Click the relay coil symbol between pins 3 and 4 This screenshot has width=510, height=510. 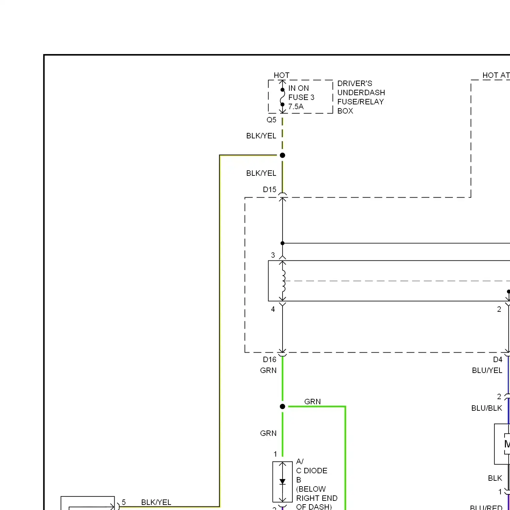283,281
